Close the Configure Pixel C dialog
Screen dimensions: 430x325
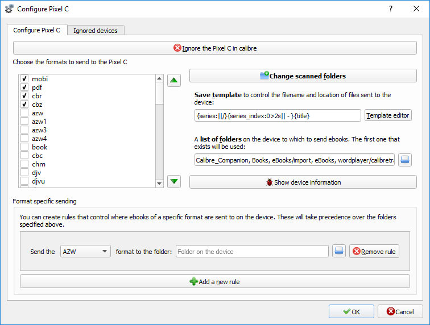tap(416, 9)
